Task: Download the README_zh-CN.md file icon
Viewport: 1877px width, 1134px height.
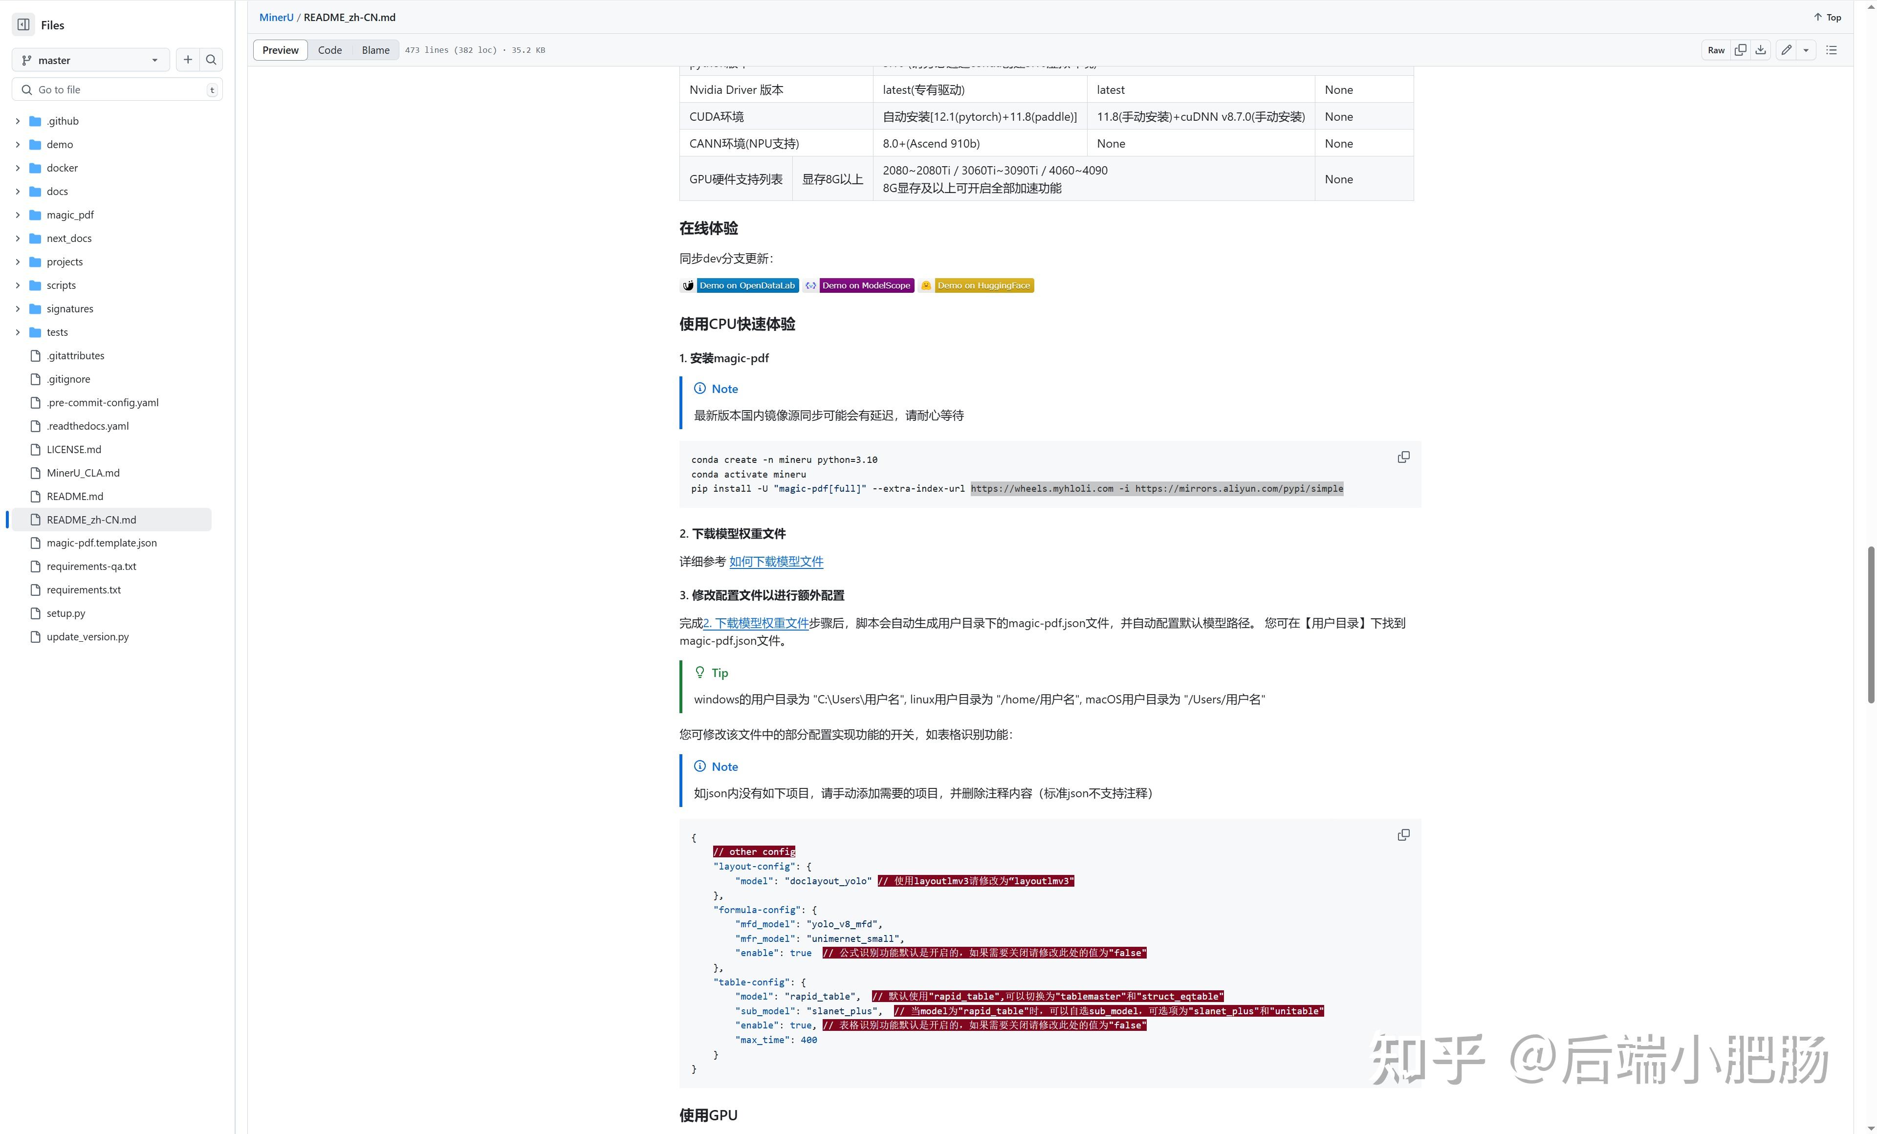Action: 1761,49
